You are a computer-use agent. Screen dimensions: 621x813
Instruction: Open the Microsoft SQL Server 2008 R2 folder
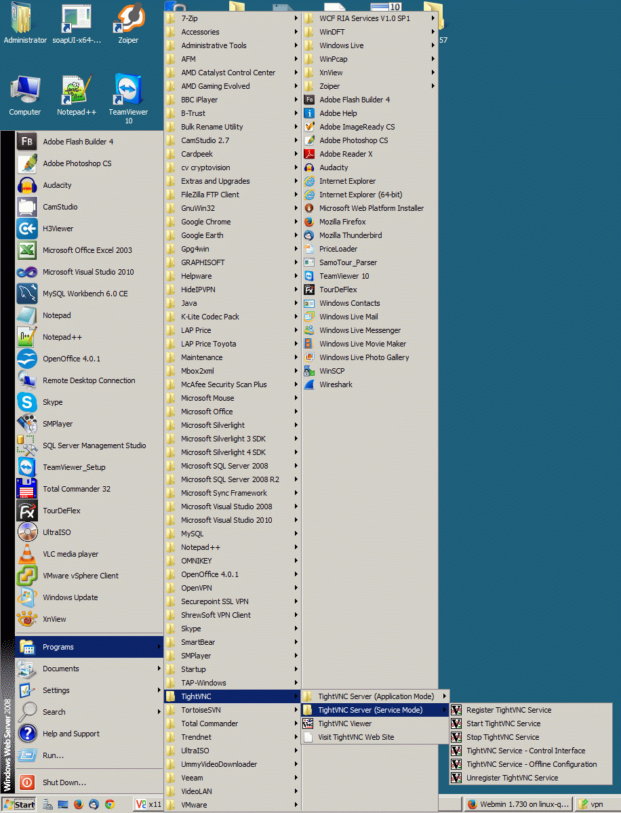(x=233, y=479)
